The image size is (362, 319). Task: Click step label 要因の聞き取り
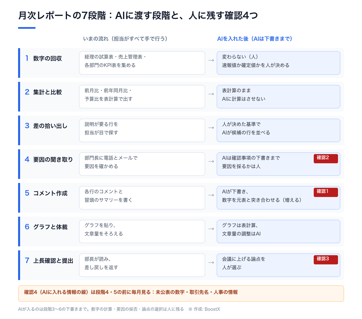pos(53,159)
